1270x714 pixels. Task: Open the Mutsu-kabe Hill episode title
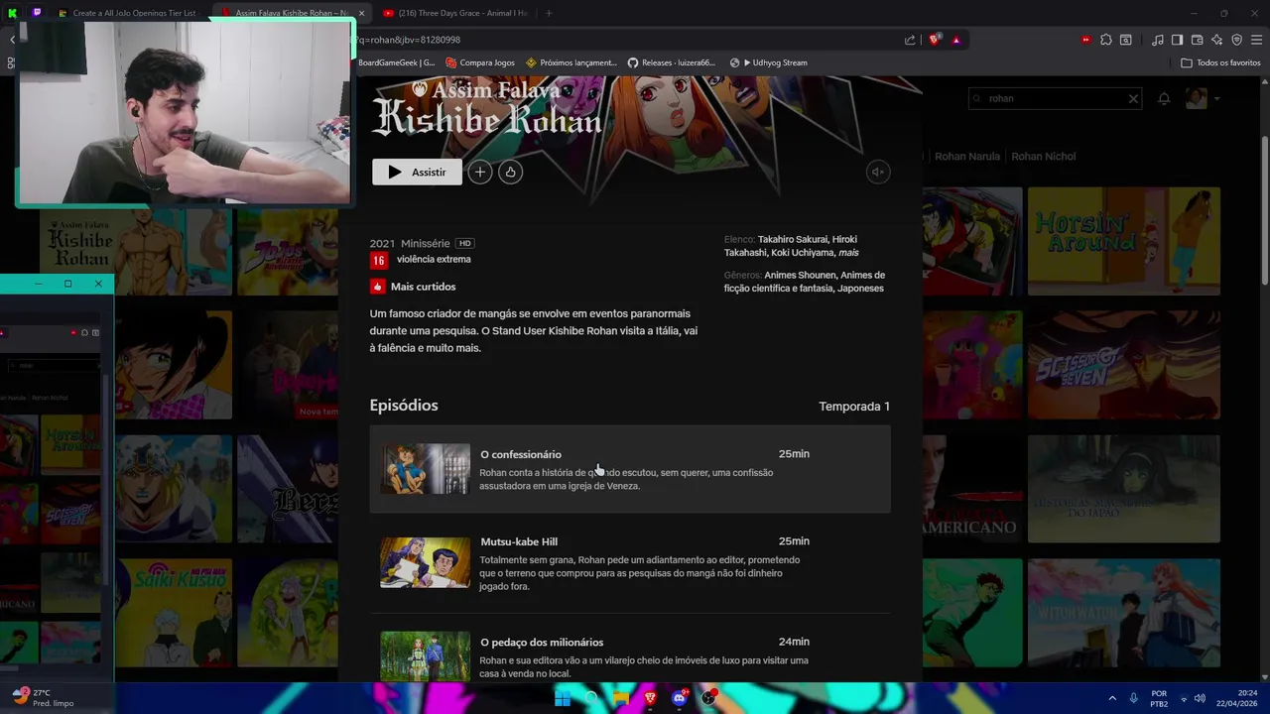tap(519, 541)
